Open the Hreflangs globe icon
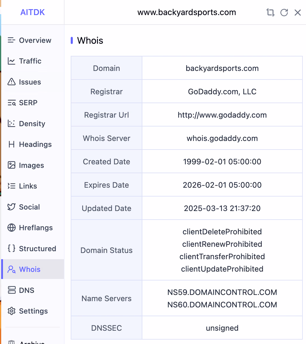This screenshot has width=306, height=344. (12, 228)
